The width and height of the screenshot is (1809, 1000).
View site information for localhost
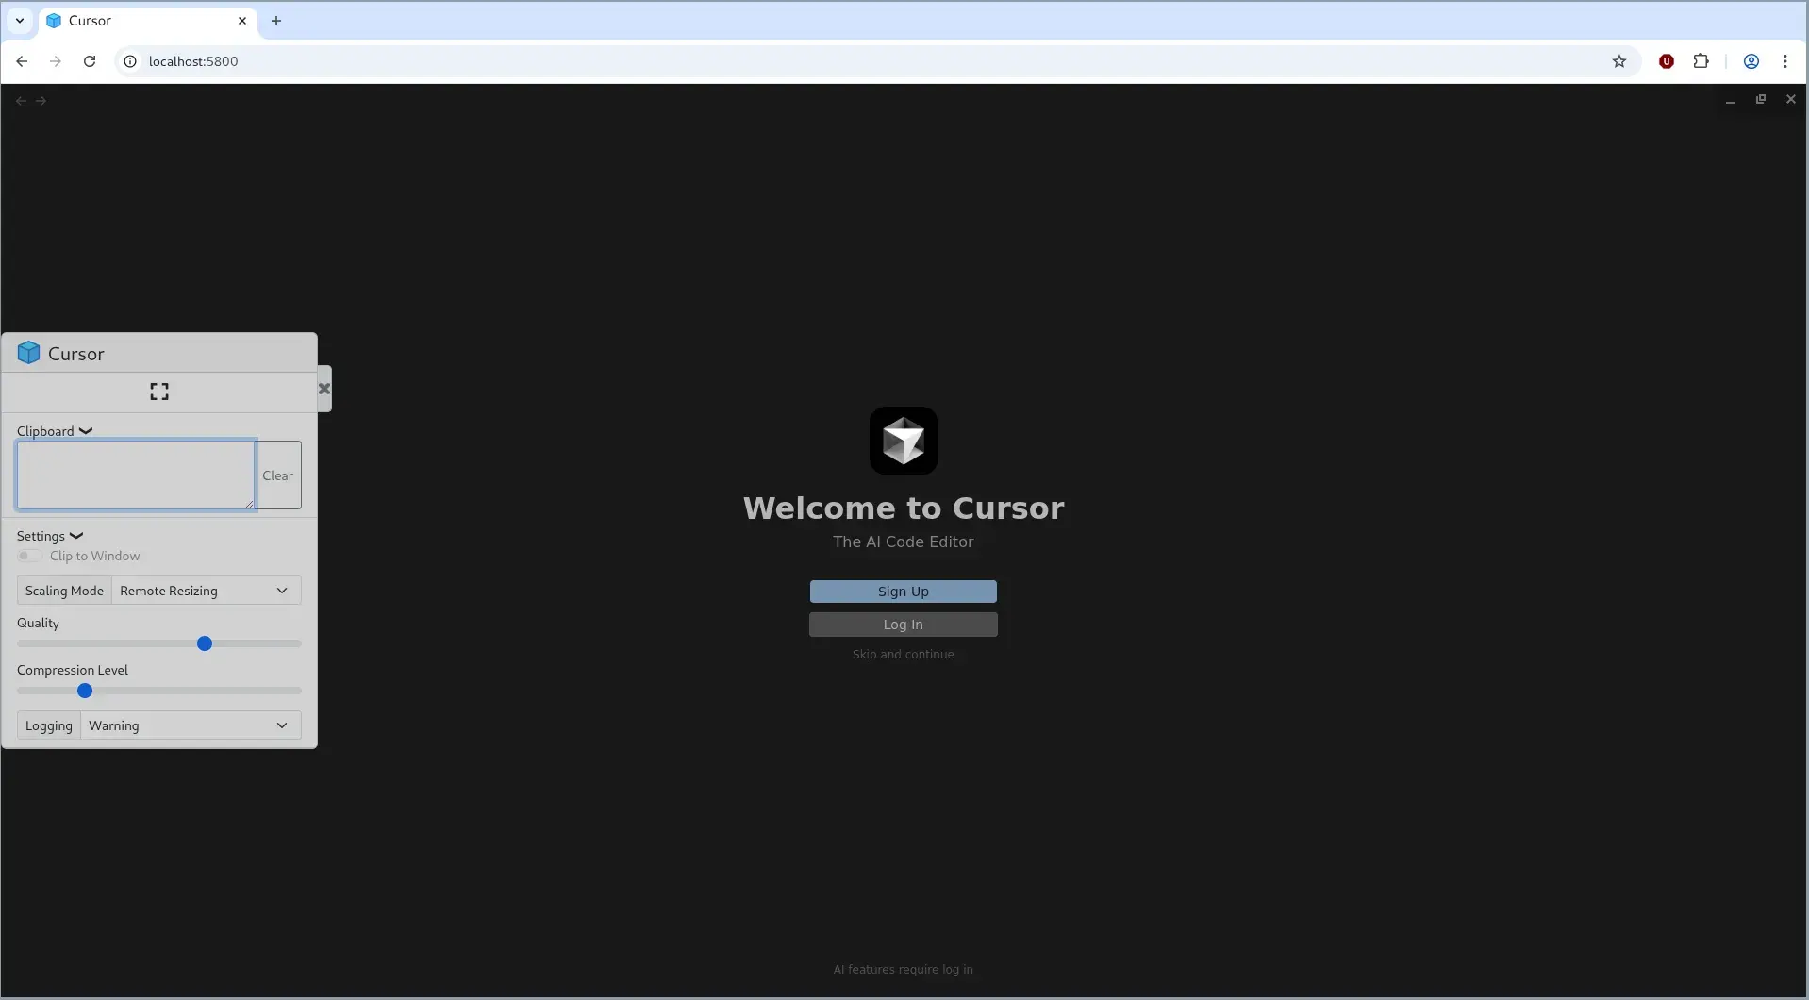(x=130, y=61)
